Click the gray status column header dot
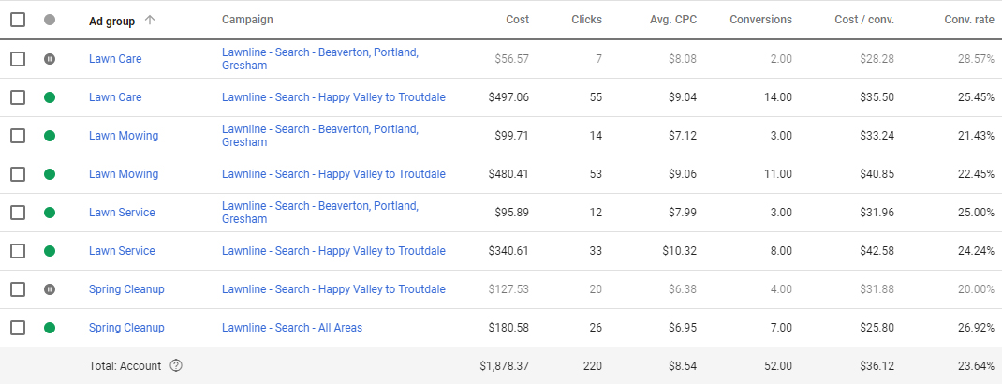Screen dimensions: 1002x384 pyautogui.click(x=50, y=20)
